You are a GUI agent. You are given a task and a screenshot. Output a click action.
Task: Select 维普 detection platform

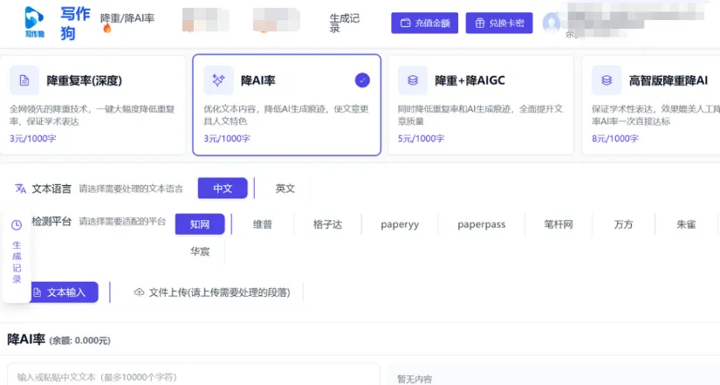pos(263,224)
